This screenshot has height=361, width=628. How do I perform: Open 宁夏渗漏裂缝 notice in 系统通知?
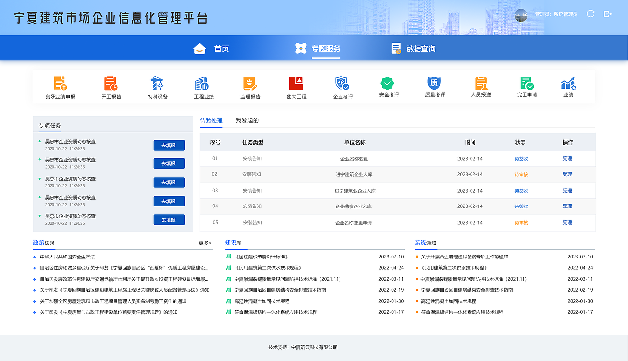click(474, 279)
